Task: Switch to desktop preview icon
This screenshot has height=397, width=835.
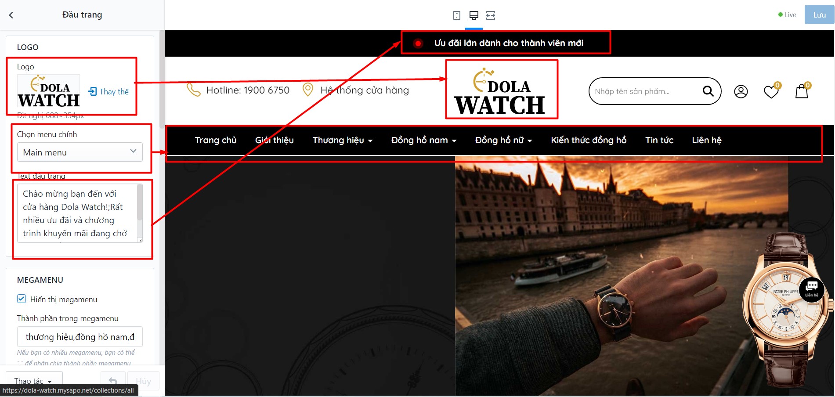Action: [474, 15]
